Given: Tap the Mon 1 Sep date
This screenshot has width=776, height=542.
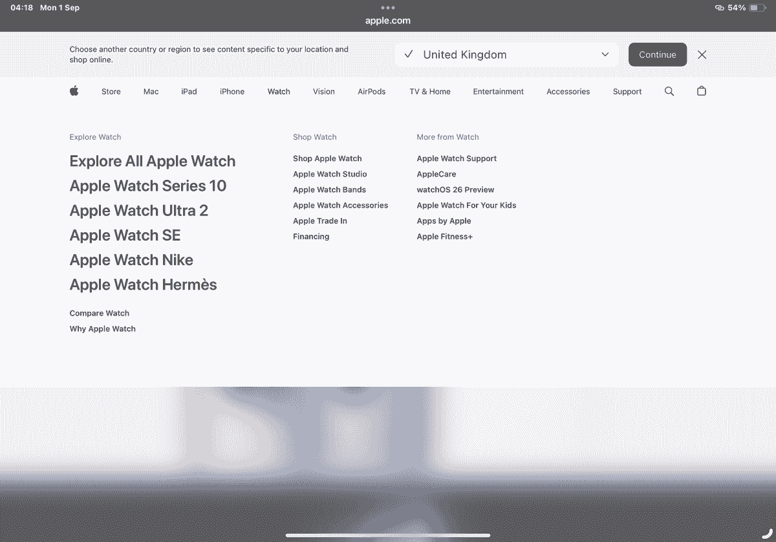Looking at the screenshot, I should 59,8.
